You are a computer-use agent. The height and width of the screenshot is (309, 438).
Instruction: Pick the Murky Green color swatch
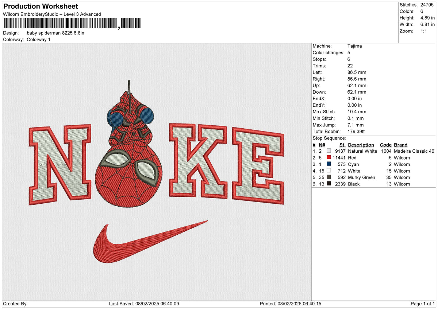[x=329, y=177]
